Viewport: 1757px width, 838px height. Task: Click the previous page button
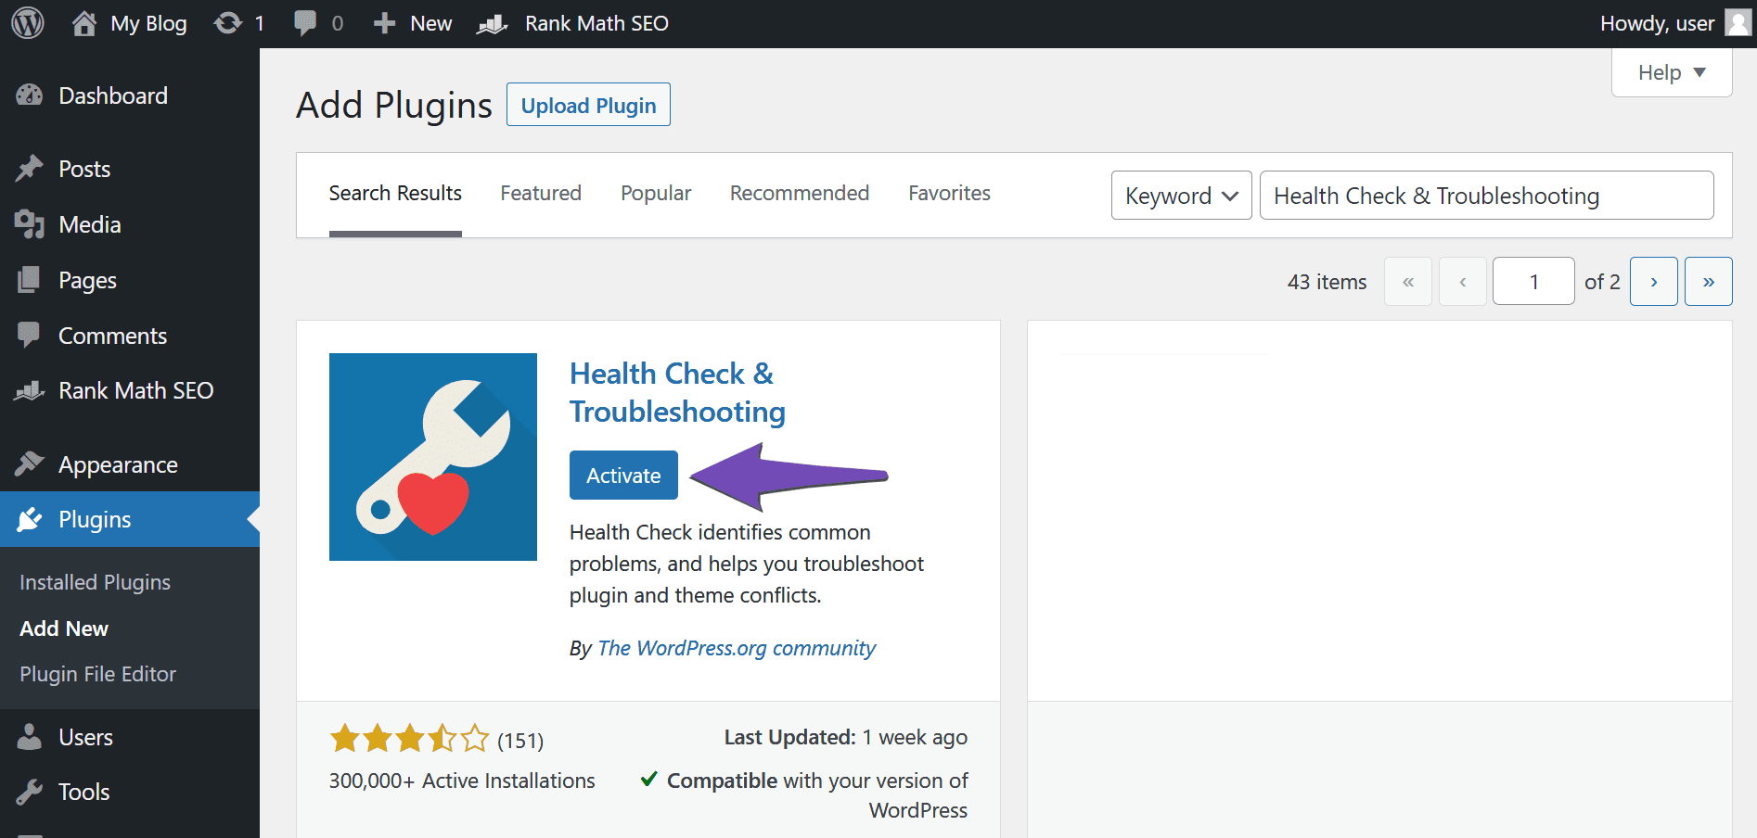pos(1463,281)
